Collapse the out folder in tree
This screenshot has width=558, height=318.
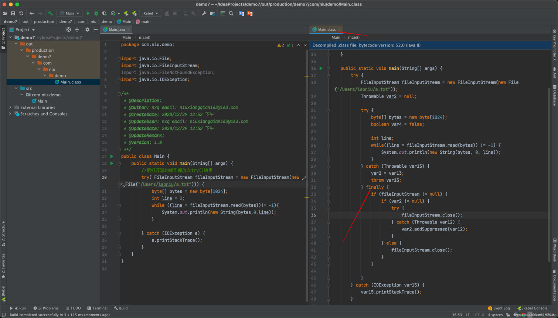[x=16, y=44]
